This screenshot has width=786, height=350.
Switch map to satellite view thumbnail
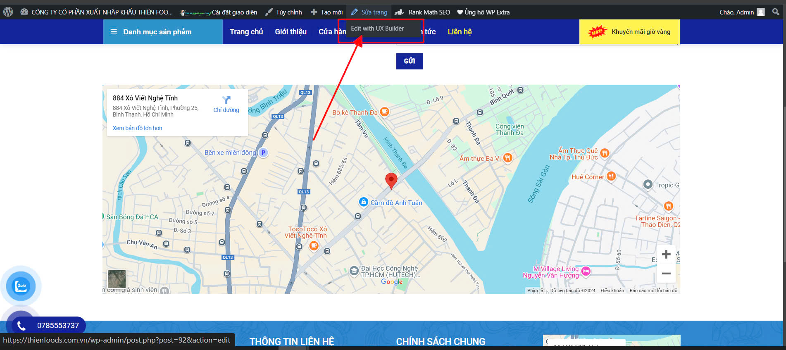click(x=117, y=279)
